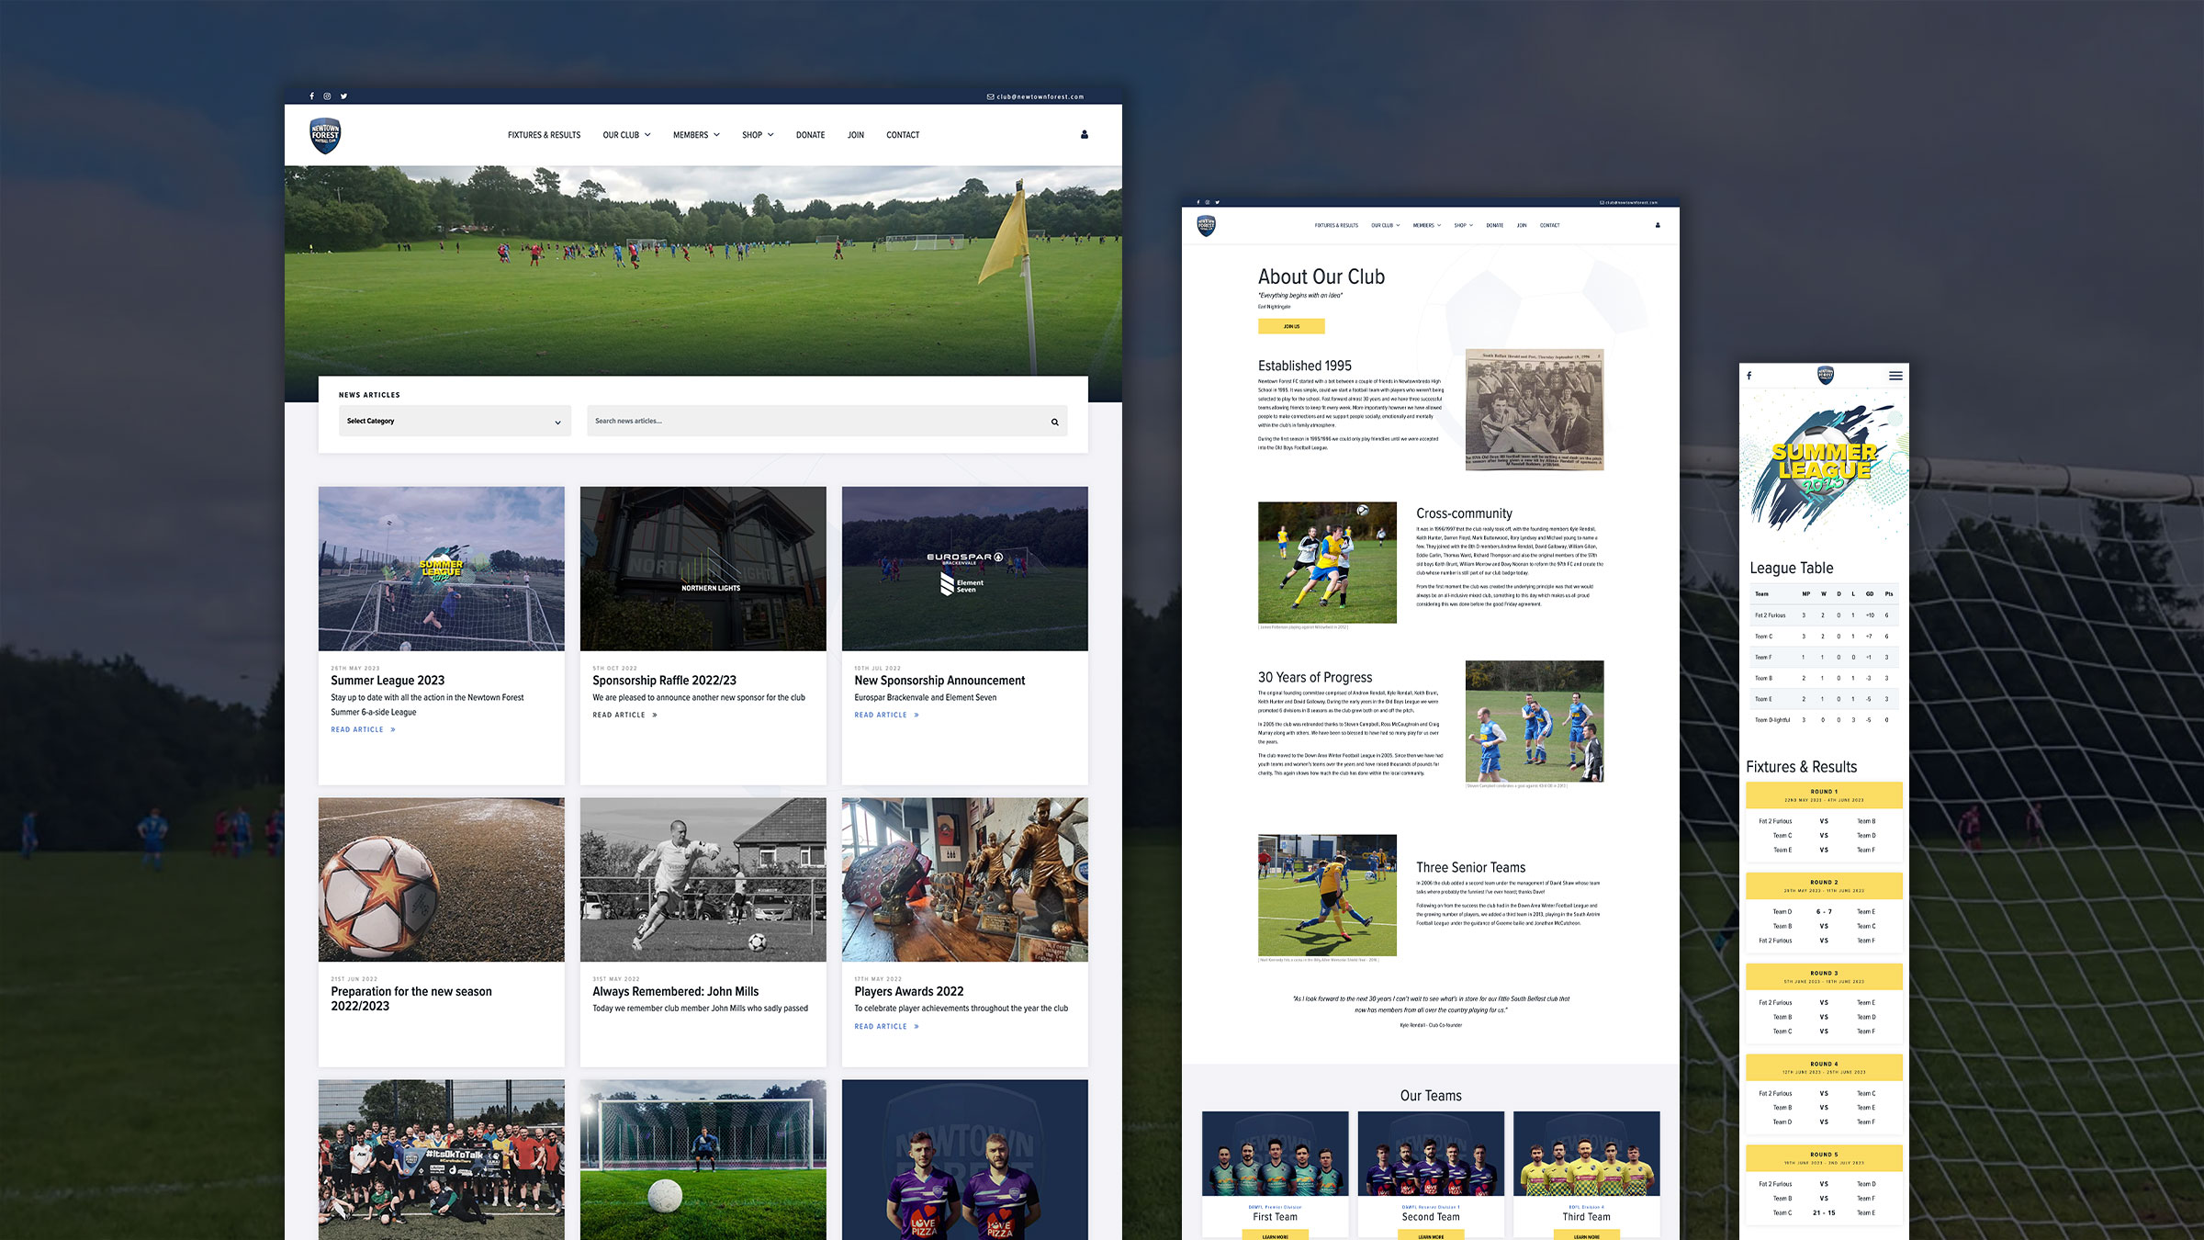Select Donate in the main navigation

click(810, 135)
